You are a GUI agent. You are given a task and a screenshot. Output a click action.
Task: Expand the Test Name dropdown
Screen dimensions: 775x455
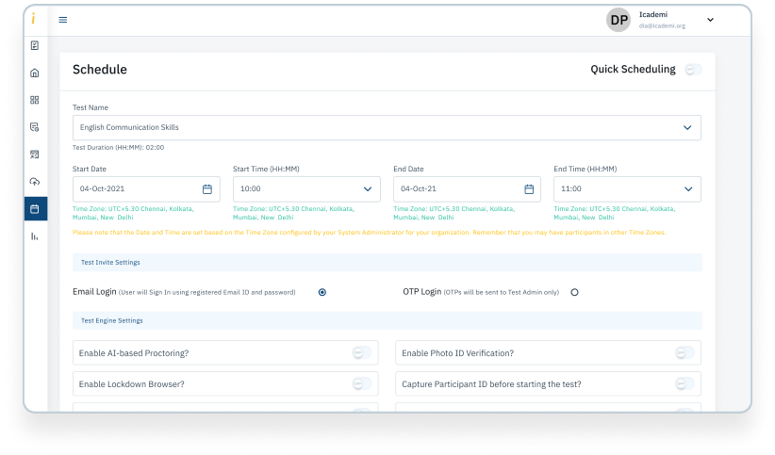click(x=687, y=127)
